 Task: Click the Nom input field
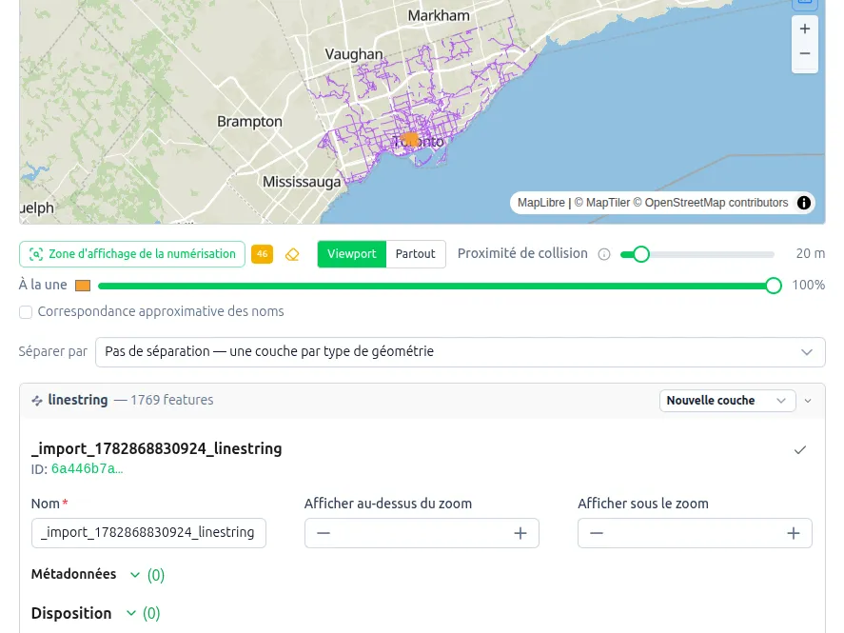pyautogui.click(x=148, y=533)
